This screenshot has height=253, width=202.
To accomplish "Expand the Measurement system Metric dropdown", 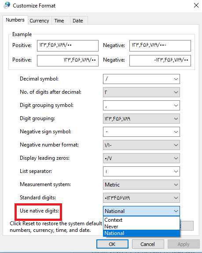I will [141, 185].
